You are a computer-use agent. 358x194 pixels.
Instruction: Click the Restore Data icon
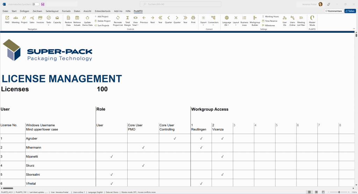pos(69,20)
